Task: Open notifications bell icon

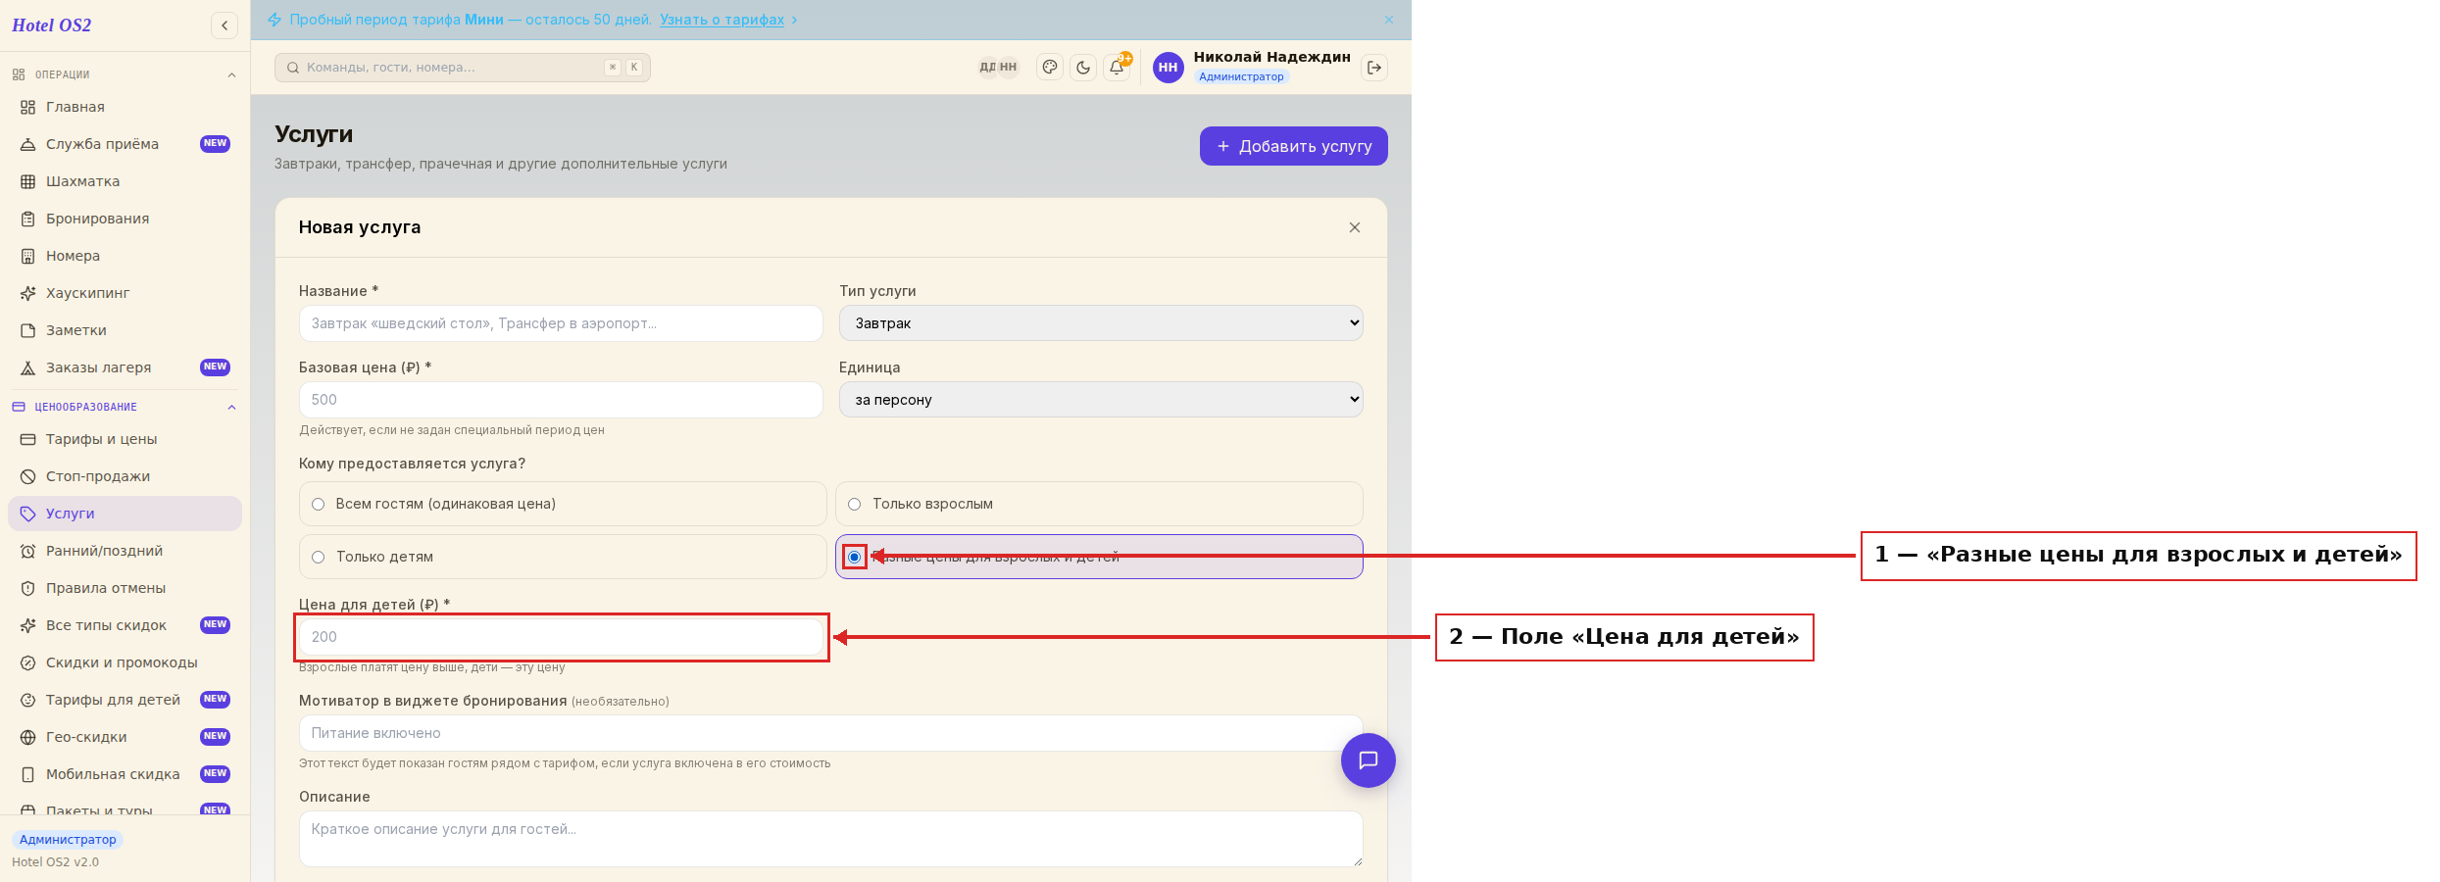Action: 1117,68
